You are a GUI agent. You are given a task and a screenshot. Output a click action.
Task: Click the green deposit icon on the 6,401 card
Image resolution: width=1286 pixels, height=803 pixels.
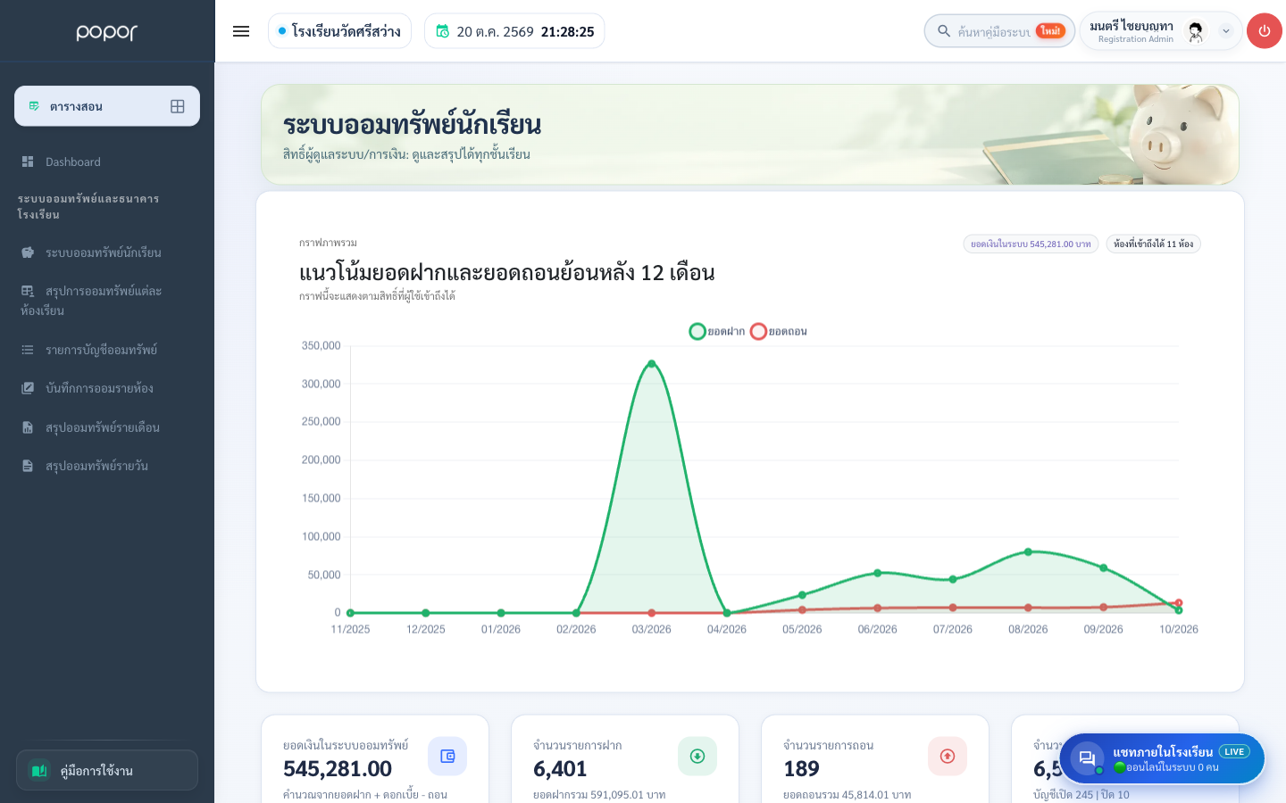tap(697, 756)
